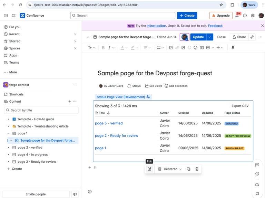Open the Update button dropdown arrow
The image size is (265, 198).
pos(210,37)
